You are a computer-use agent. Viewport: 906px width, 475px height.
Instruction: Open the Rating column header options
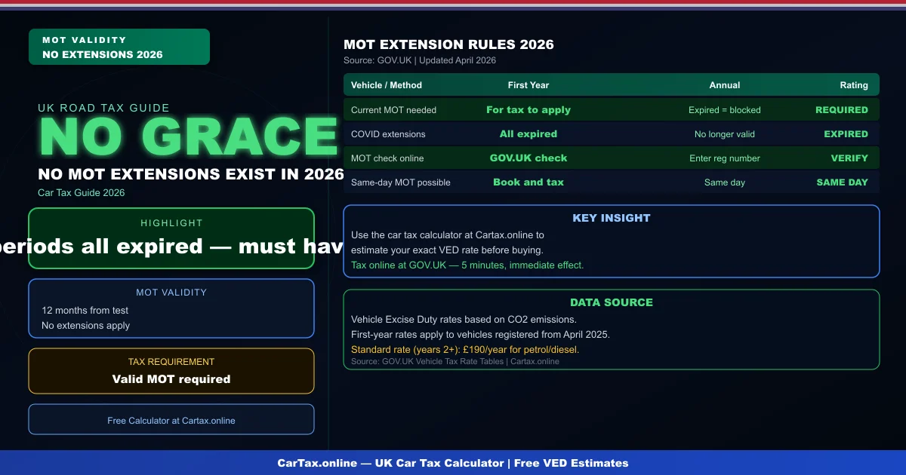click(854, 84)
